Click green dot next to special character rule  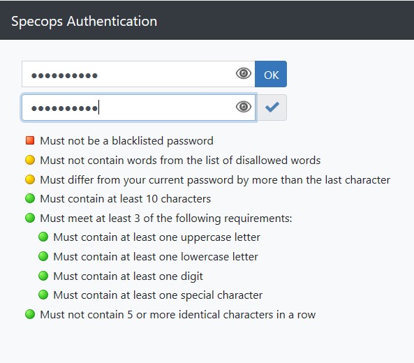click(43, 295)
